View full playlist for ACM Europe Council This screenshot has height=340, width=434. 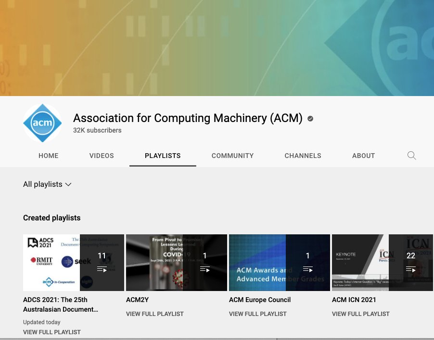258,314
